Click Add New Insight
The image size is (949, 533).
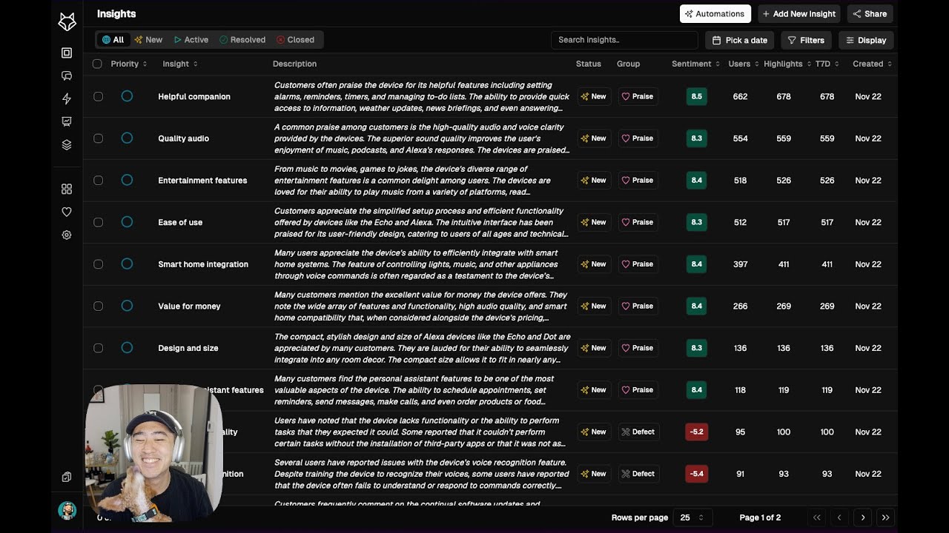click(x=798, y=14)
